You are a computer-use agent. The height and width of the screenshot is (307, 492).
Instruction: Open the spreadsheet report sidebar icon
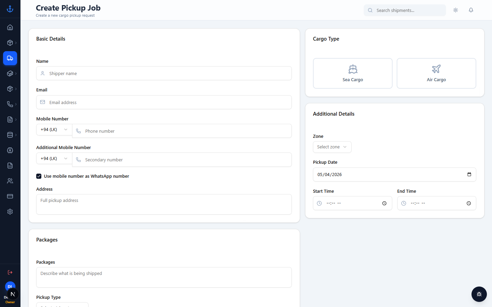click(x=10, y=165)
